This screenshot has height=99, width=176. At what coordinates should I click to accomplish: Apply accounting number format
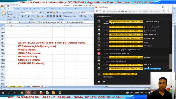click(81, 16)
